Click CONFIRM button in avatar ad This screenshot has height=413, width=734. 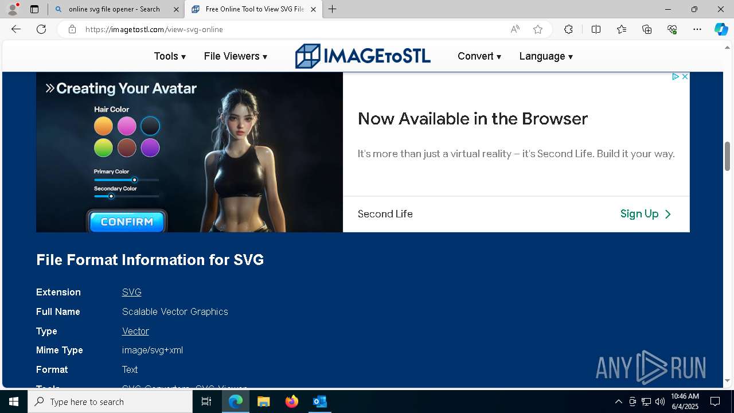click(x=127, y=221)
